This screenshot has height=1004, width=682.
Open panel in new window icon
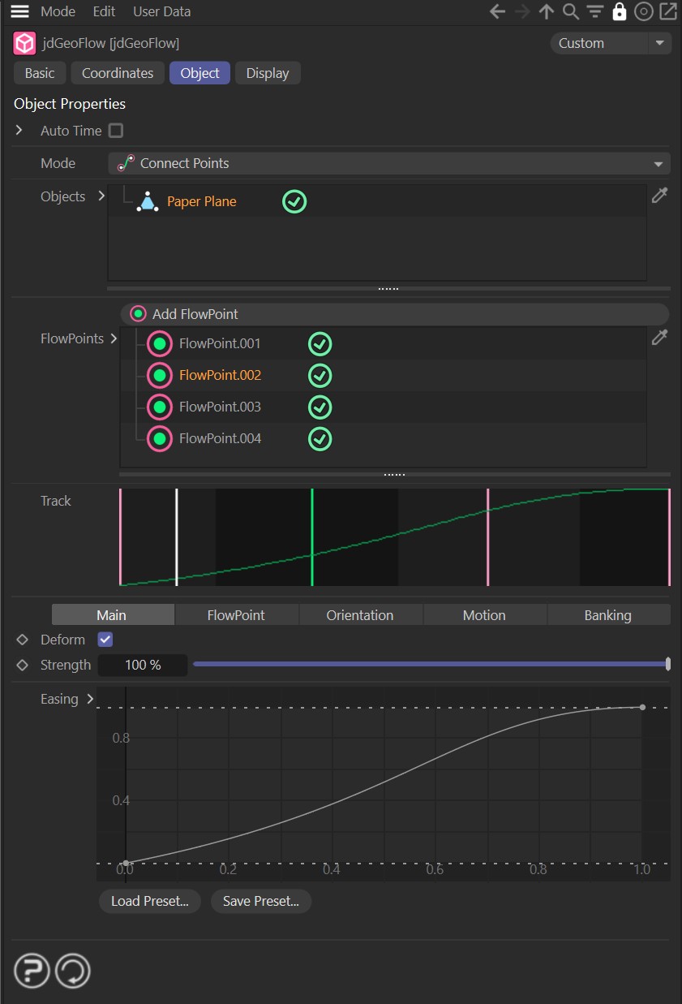[667, 11]
